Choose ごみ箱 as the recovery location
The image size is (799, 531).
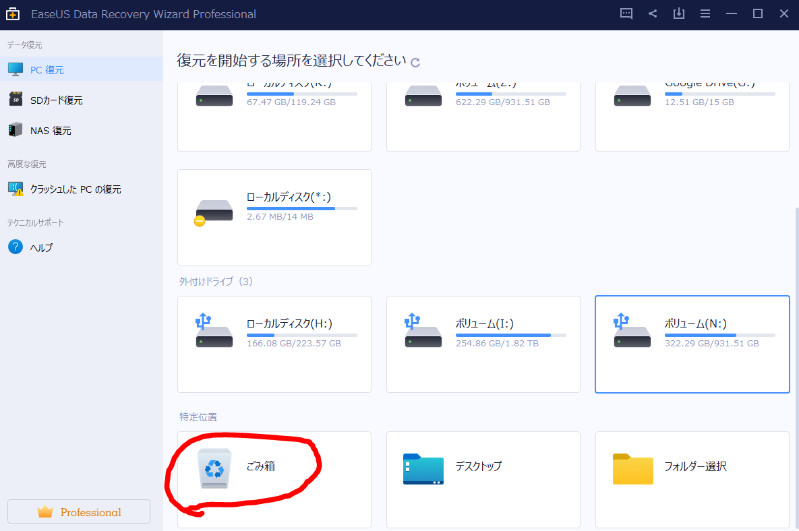pos(274,480)
